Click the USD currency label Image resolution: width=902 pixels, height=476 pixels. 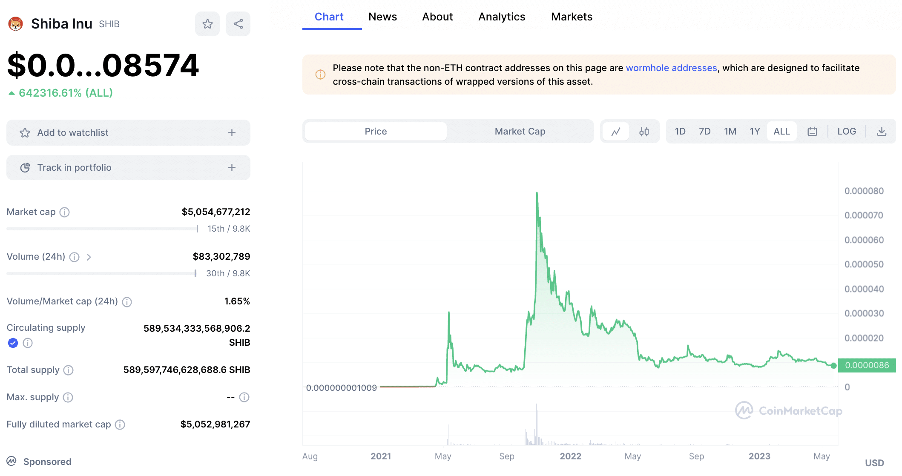tap(874, 463)
